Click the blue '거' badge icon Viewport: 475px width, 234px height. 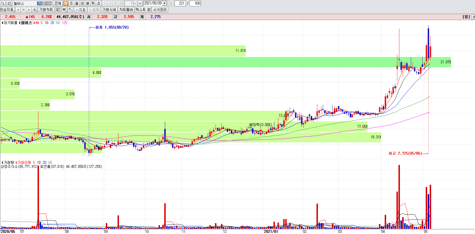39,3
